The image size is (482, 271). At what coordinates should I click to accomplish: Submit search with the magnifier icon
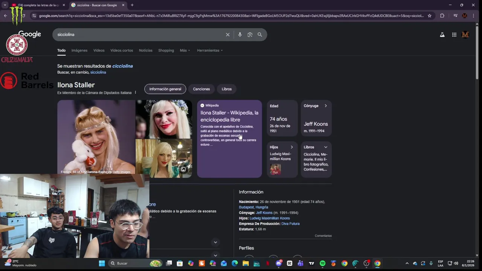[x=260, y=35]
